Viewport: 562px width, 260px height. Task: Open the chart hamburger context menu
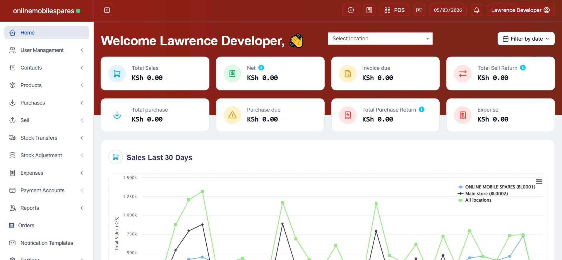(539, 182)
